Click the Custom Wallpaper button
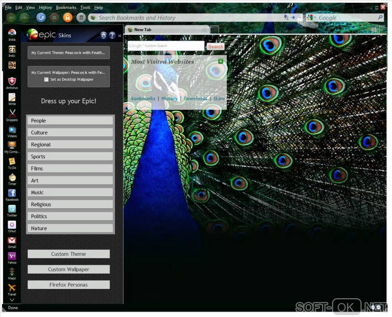Screen dimensions: 392x317 click(68, 269)
